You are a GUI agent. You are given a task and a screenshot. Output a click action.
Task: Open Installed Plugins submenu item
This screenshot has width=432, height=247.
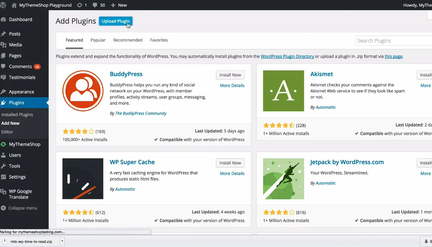[17, 114]
